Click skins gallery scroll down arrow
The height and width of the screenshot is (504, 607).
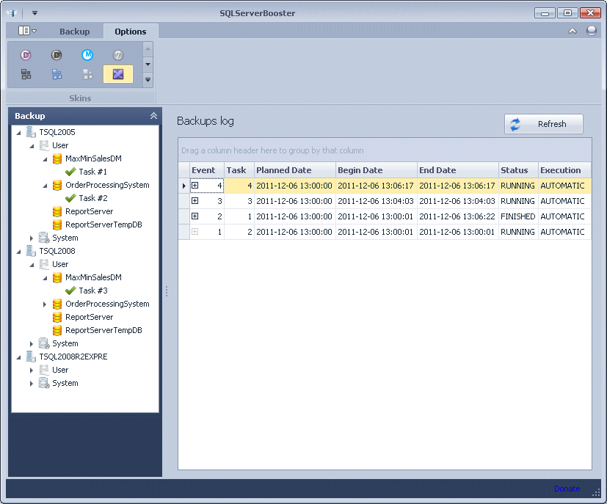148,65
